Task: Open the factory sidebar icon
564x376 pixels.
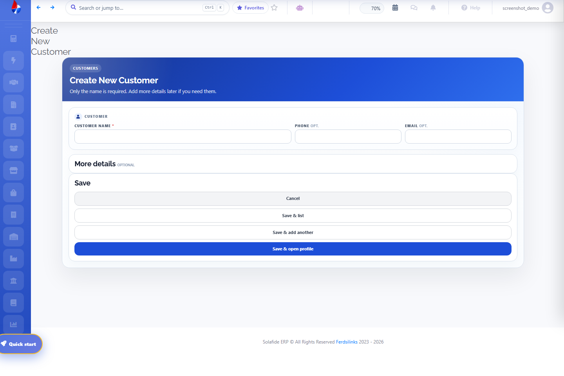Action: click(x=14, y=259)
